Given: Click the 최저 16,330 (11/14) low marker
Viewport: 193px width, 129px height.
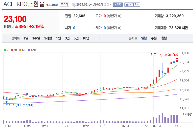Looking at the screenshot, I should click(19, 105).
